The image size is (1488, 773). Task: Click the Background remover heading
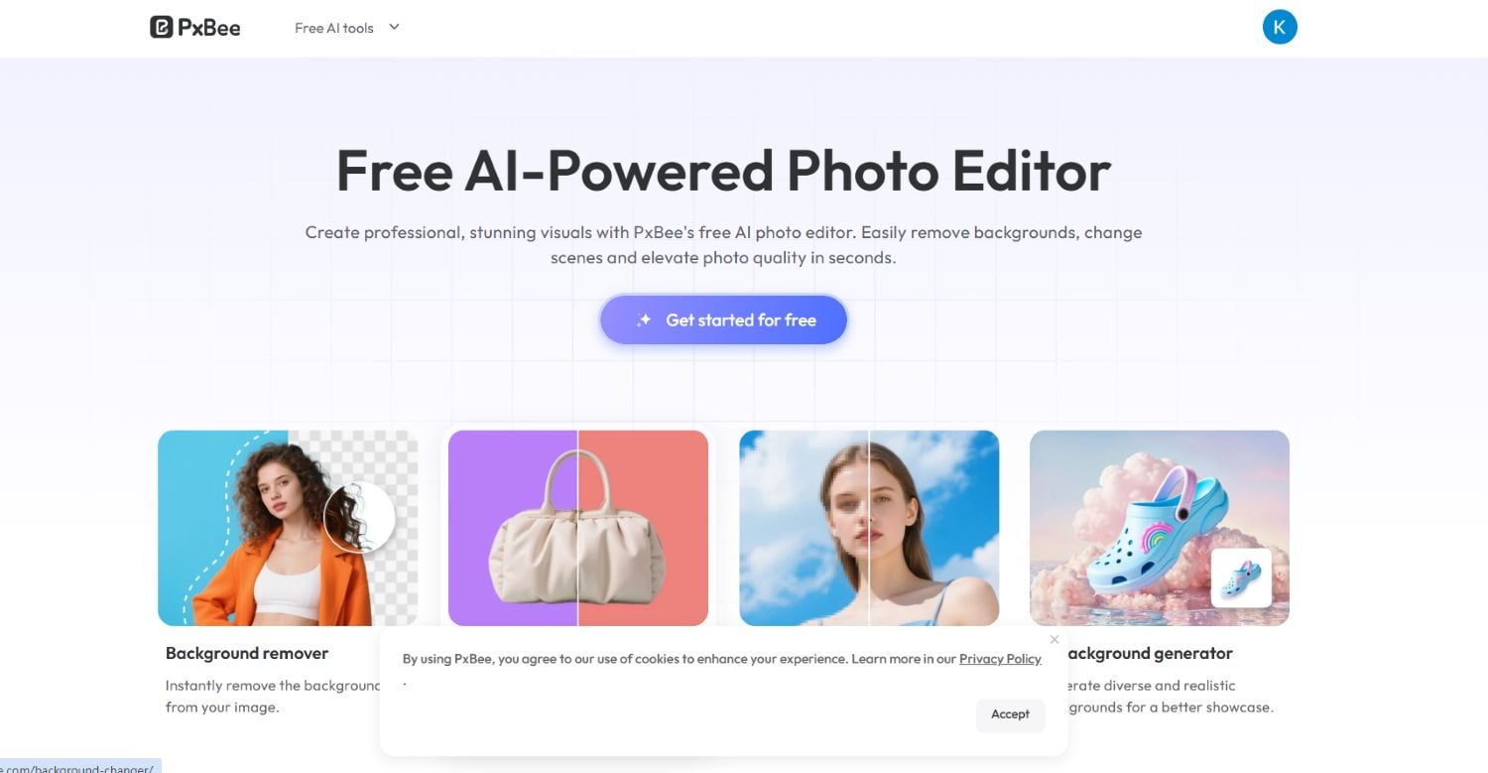[247, 653]
